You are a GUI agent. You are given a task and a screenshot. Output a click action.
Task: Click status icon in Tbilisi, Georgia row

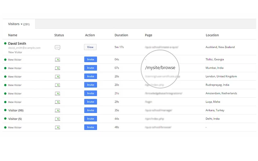[x=57, y=60]
